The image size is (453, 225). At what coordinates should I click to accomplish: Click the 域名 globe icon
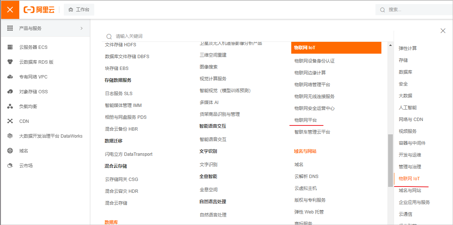point(10,151)
